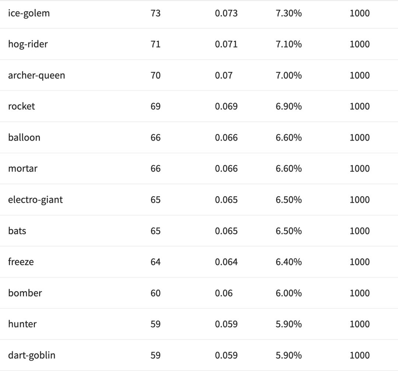Select the bats row label
Screen dimensions: 398x371
17,231
